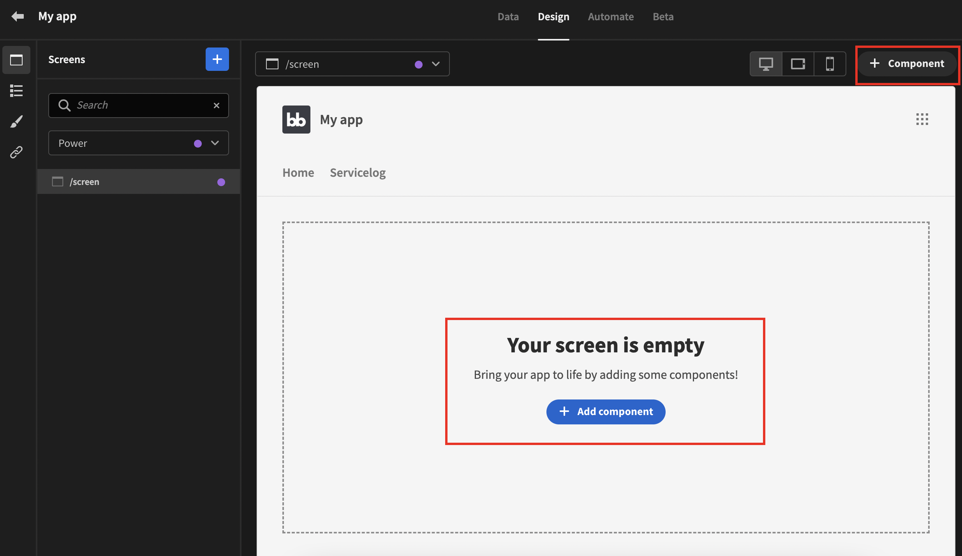
Task: Click the top-right Component button
Action: pyautogui.click(x=907, y=63)
